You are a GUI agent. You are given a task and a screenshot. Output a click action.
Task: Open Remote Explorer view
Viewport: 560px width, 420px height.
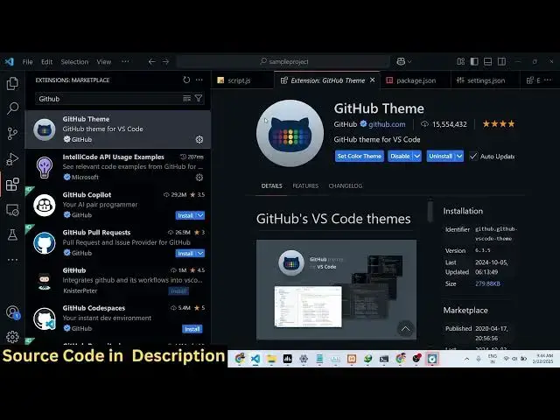[x=12, y=210]
